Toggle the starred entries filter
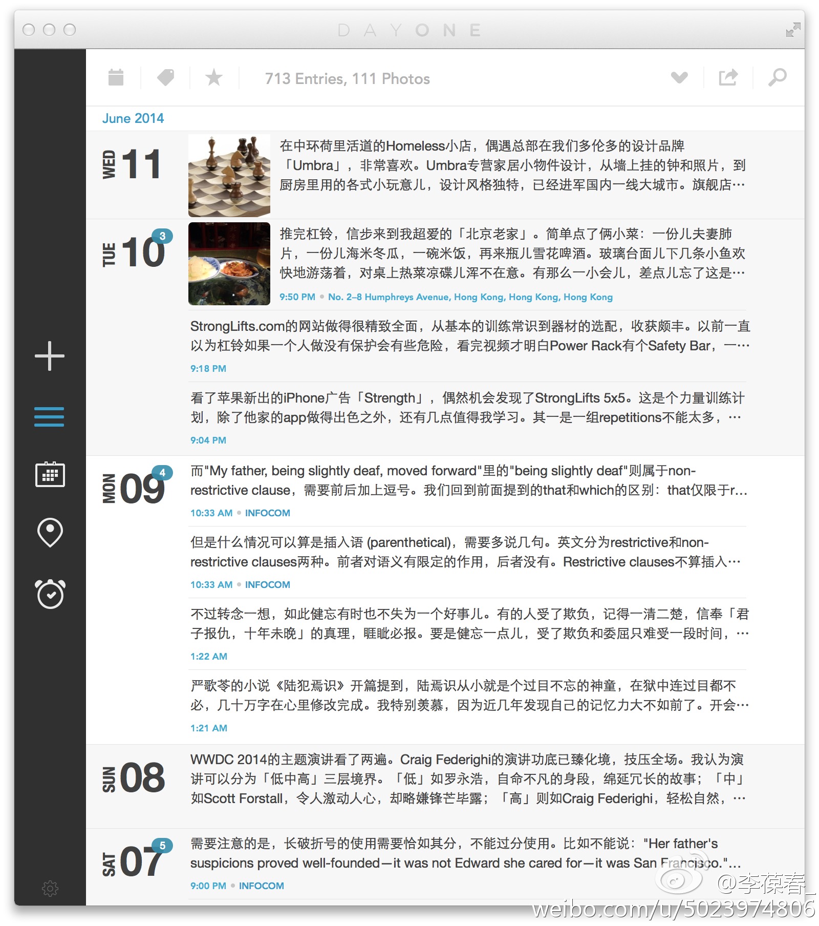Screen dimensions: 819x926 pos(214,78)
